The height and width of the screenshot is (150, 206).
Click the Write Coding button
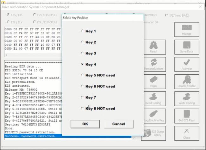(187, 99)
